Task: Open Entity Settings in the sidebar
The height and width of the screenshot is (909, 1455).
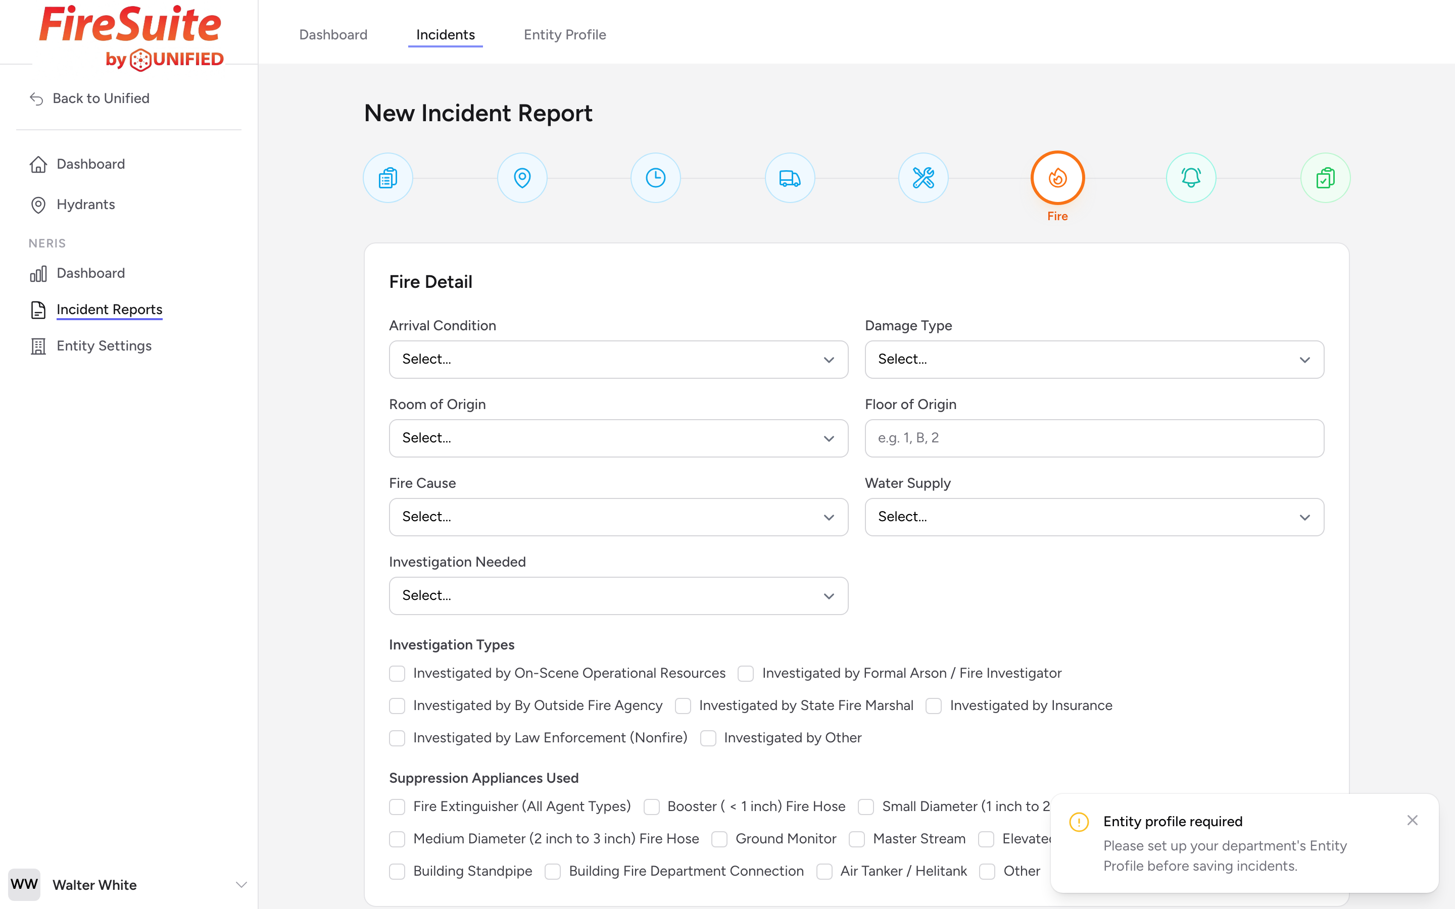Action: [104, 346]
